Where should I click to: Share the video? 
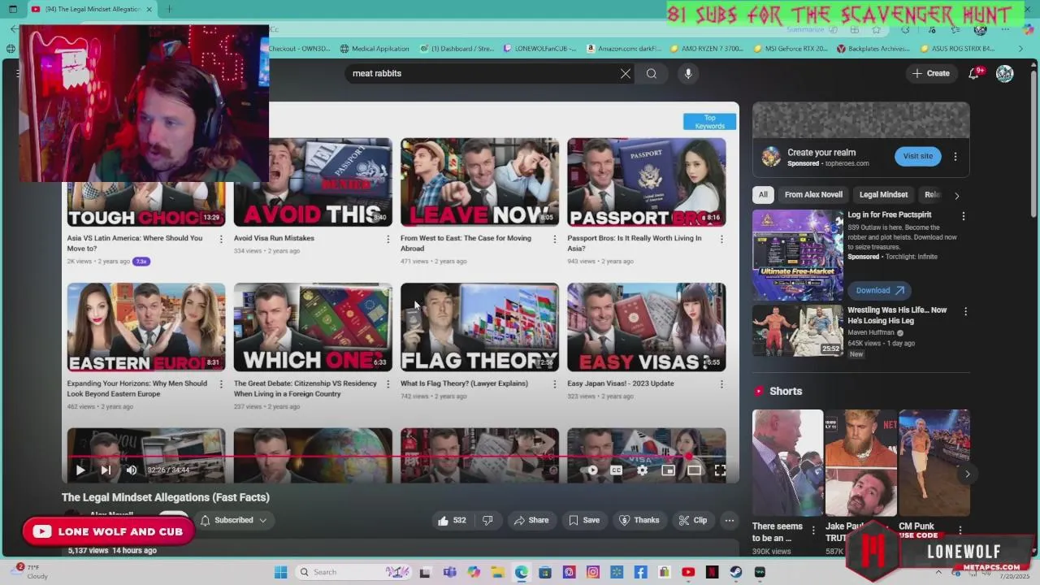click(x=531, y=520)
